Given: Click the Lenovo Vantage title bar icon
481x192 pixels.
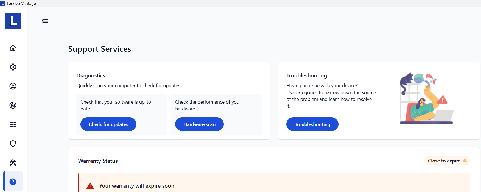Looking at the screenshot, I should 3,3.
